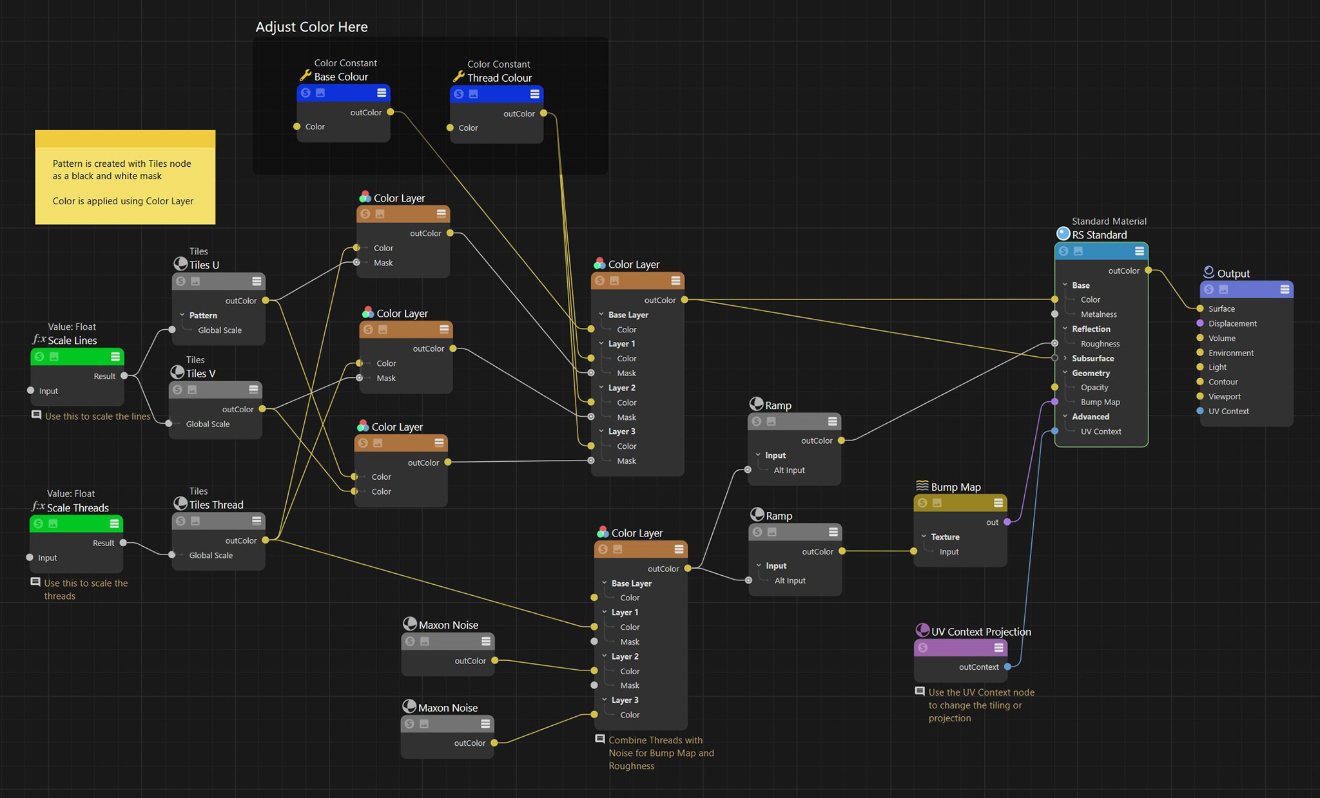Screen dimensions: 1320x798
Task: Click comment icon beside 'Use this to scale the lines'
Action: click(x=37, y=415)
